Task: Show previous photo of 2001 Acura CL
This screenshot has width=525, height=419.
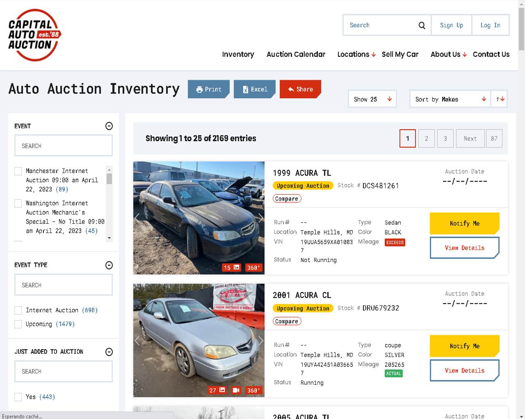Action: pos(137,340)
